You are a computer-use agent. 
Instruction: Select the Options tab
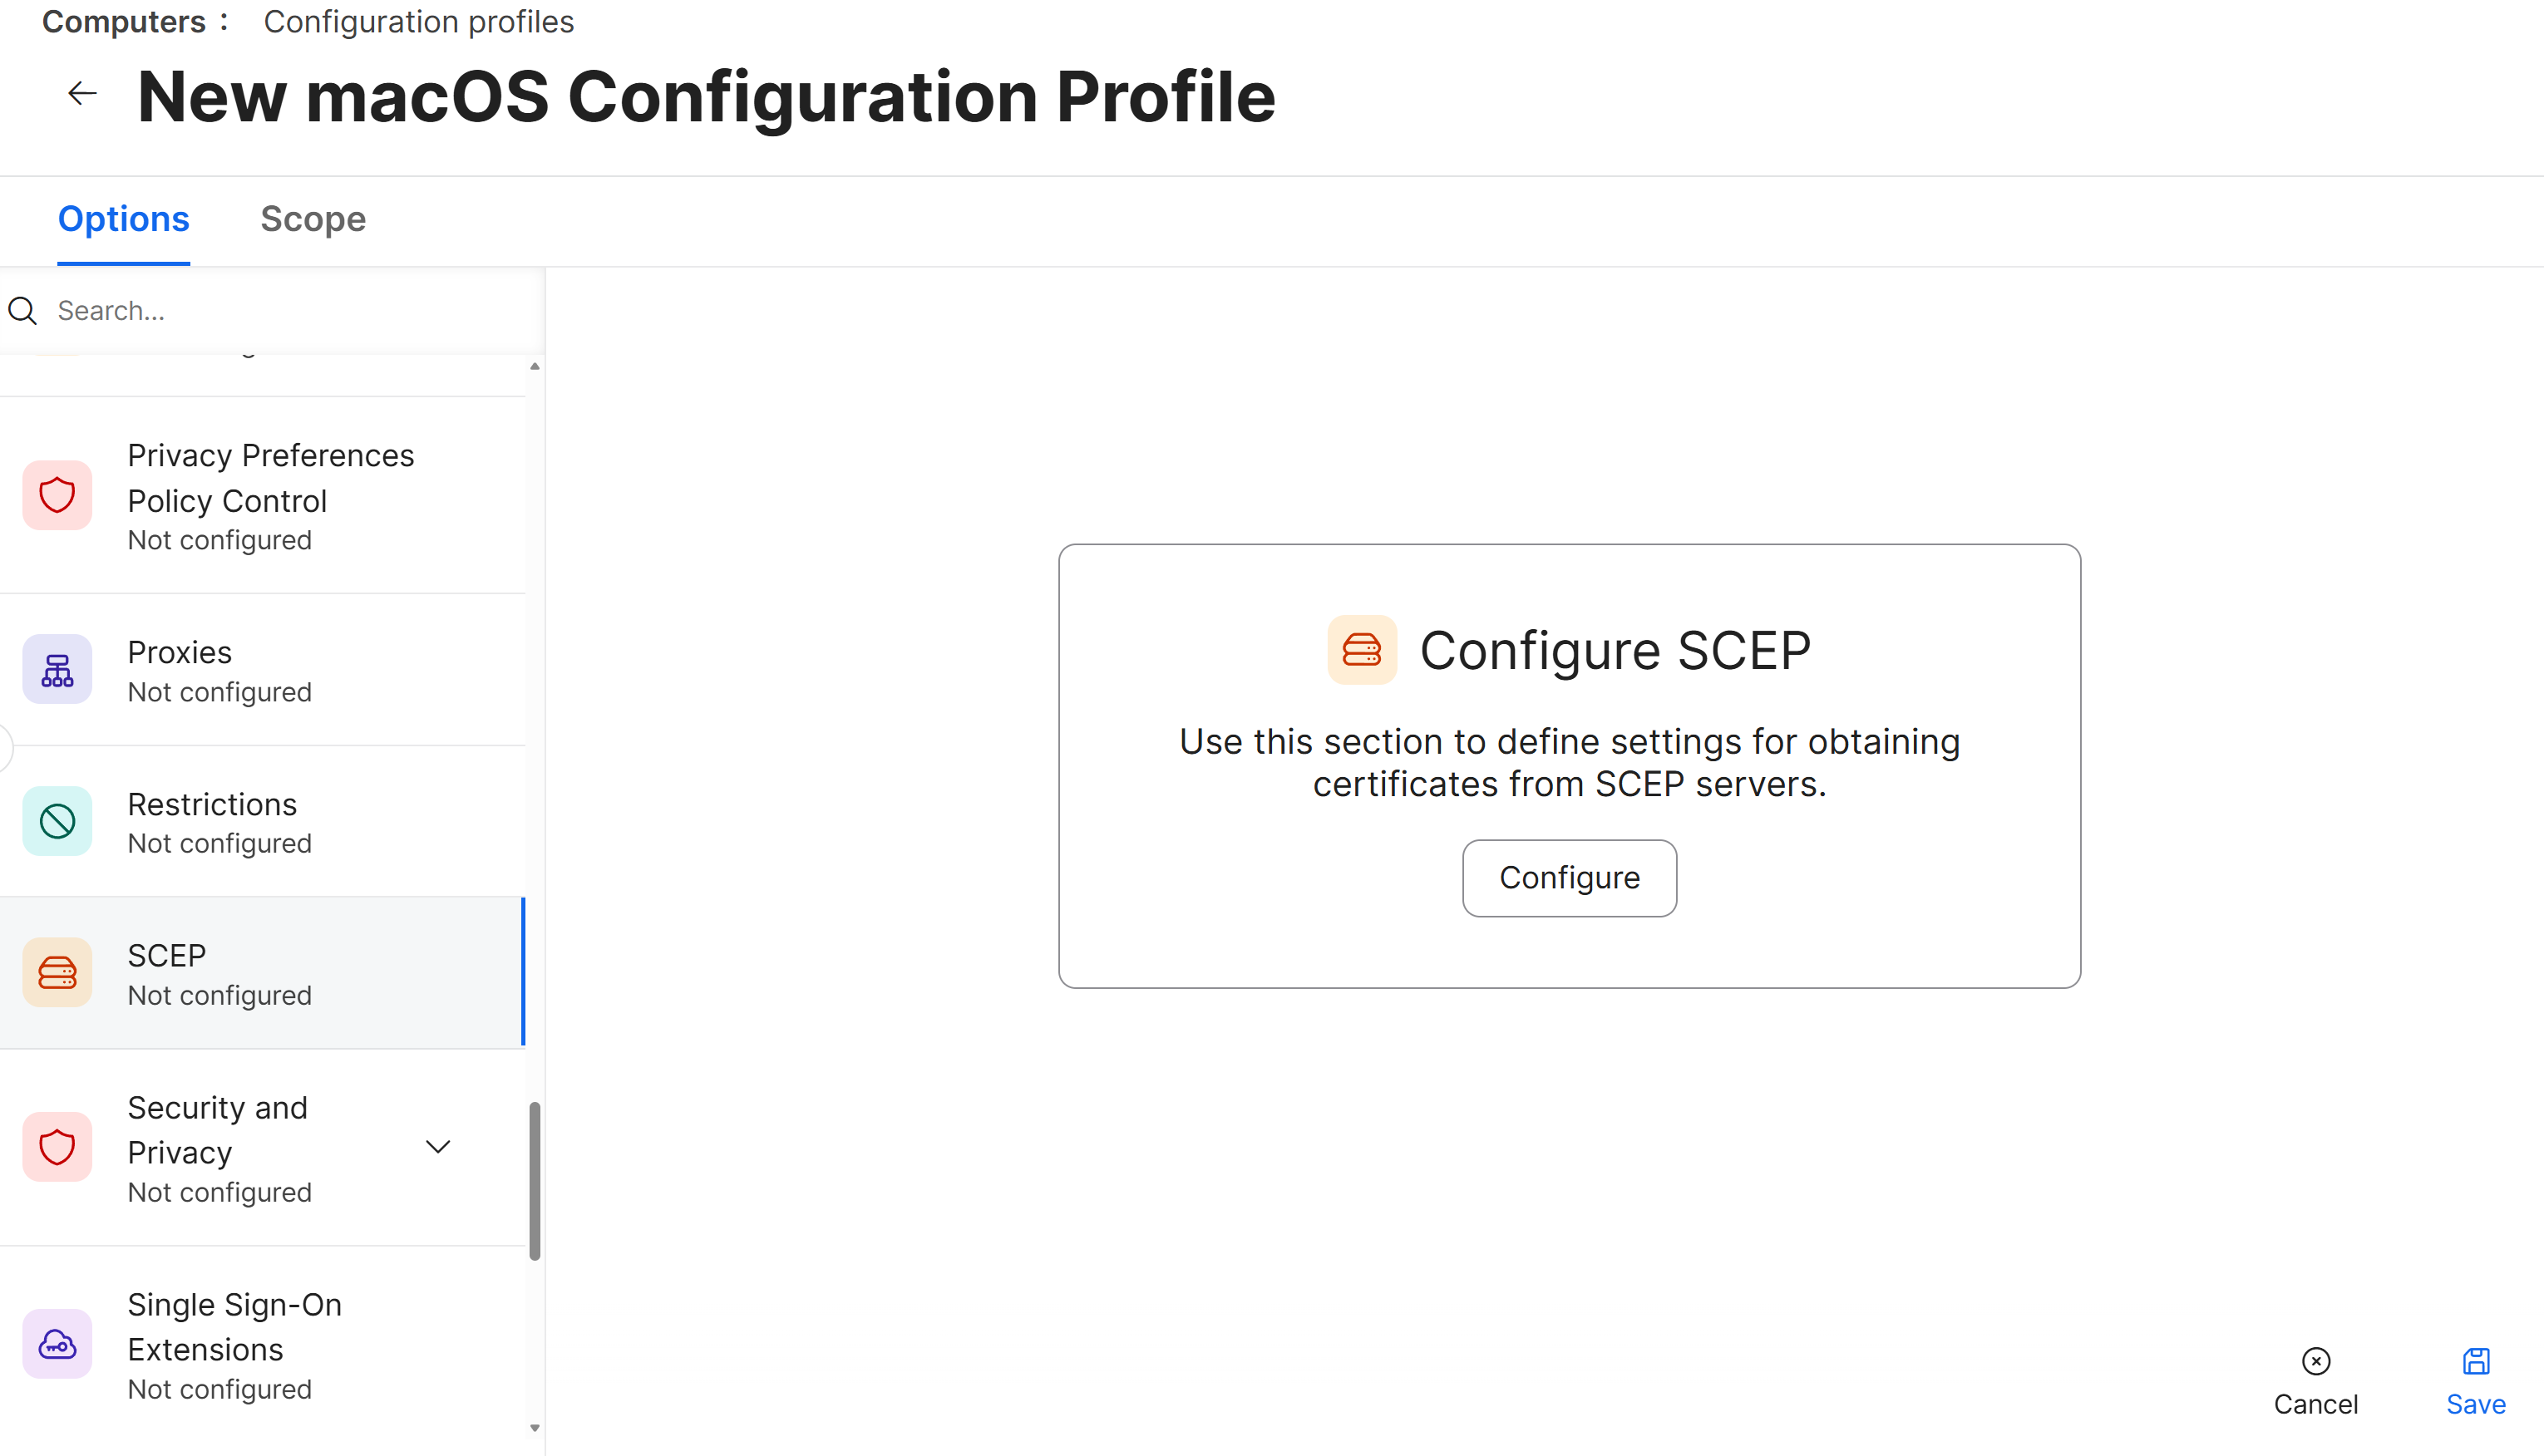click(123, 219)
